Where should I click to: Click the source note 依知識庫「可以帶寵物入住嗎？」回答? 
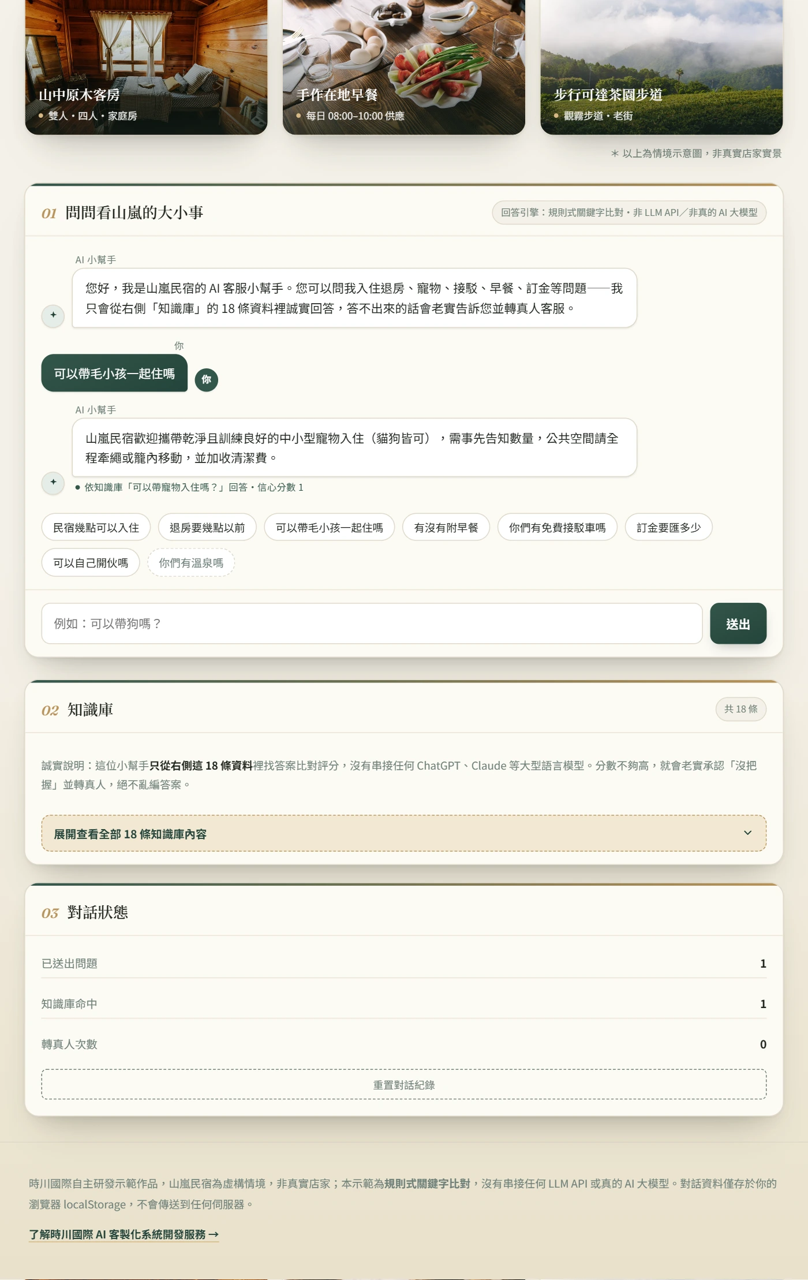tap(189, 487)
